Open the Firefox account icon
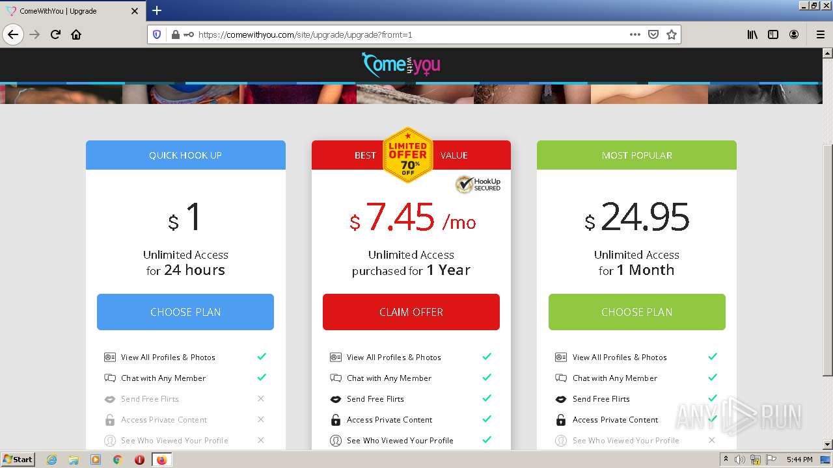The height and width of the screenshot is (468, 833). click(x=794, y=34)
